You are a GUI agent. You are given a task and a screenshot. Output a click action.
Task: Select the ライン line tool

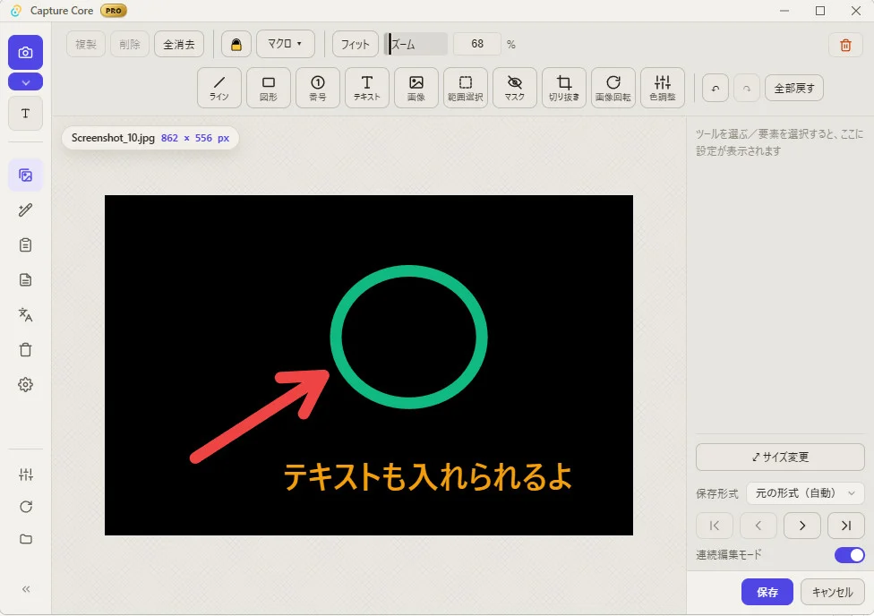[219, 88]
